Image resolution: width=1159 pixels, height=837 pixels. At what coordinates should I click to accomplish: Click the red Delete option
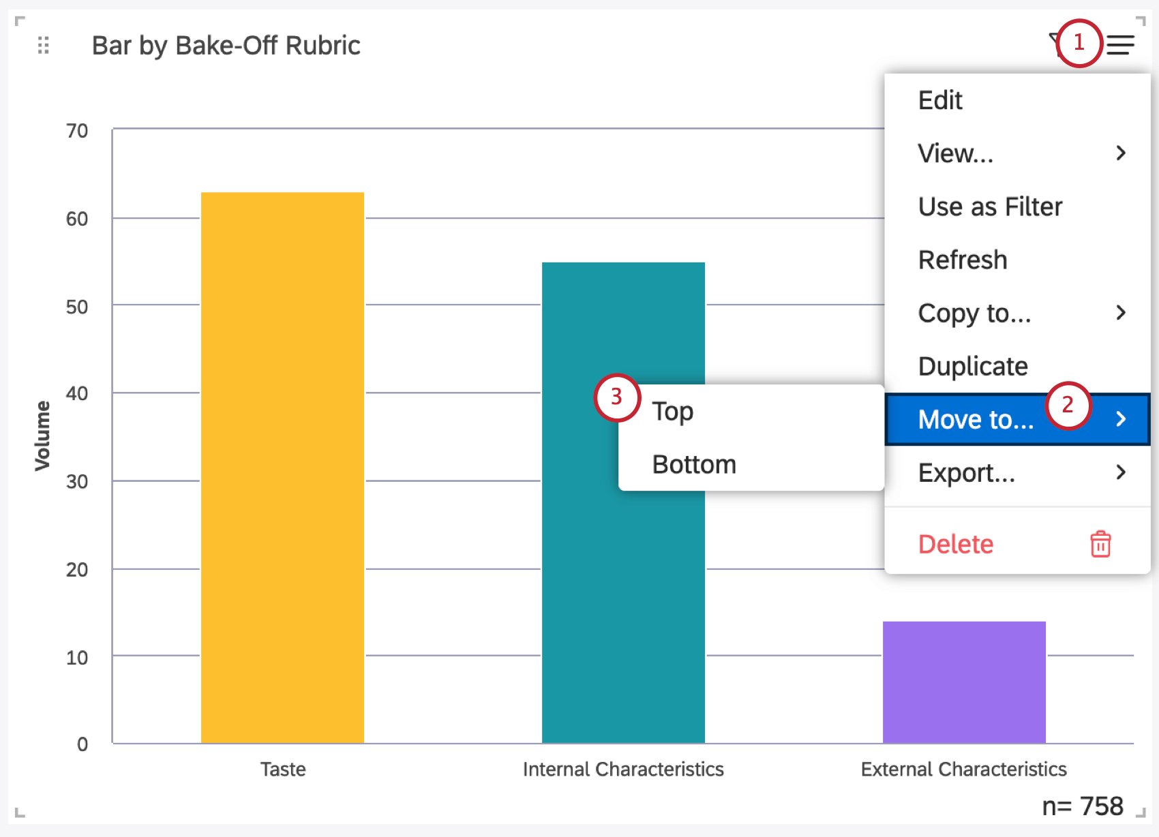click(955, 544)
